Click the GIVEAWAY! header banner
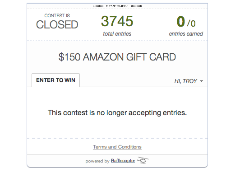The image size is (226, 177). 117,6
